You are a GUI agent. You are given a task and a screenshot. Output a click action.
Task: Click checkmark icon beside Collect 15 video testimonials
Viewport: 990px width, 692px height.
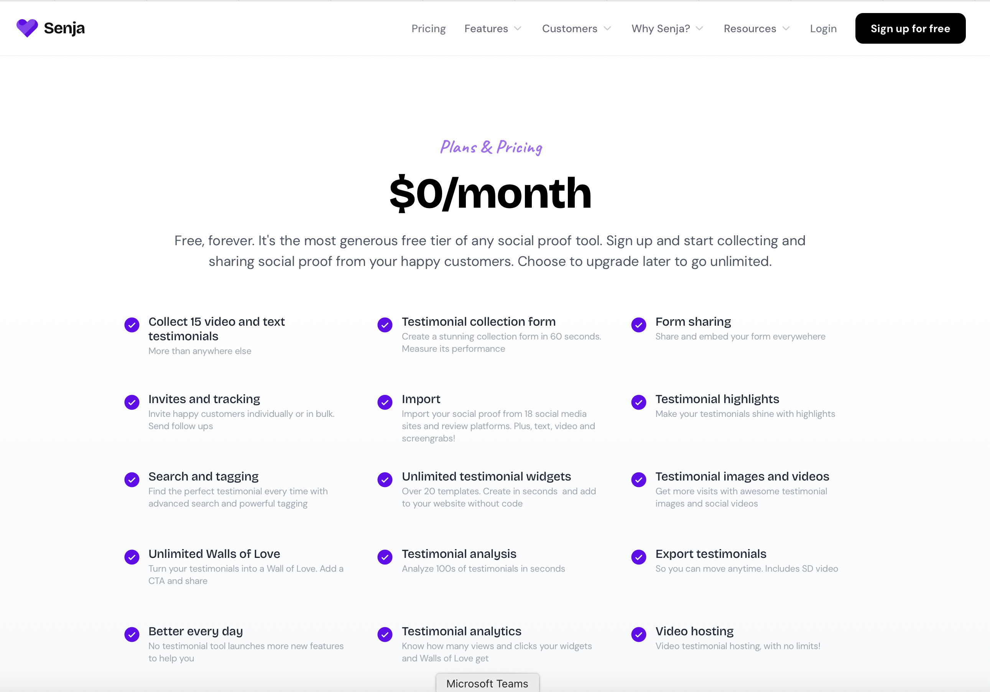pyautogui.click(x=132, y=325)
